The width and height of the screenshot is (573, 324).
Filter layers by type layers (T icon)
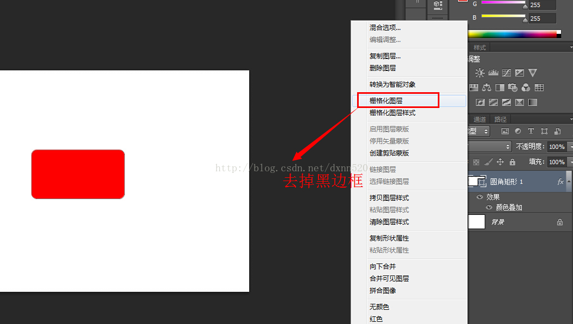pos(531,131)
